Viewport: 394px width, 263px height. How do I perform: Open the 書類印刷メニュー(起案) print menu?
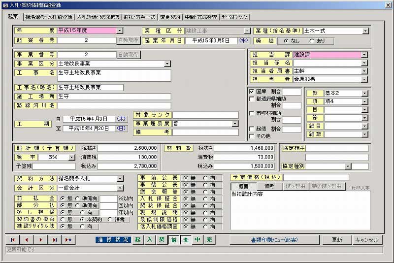click(275, 240)
